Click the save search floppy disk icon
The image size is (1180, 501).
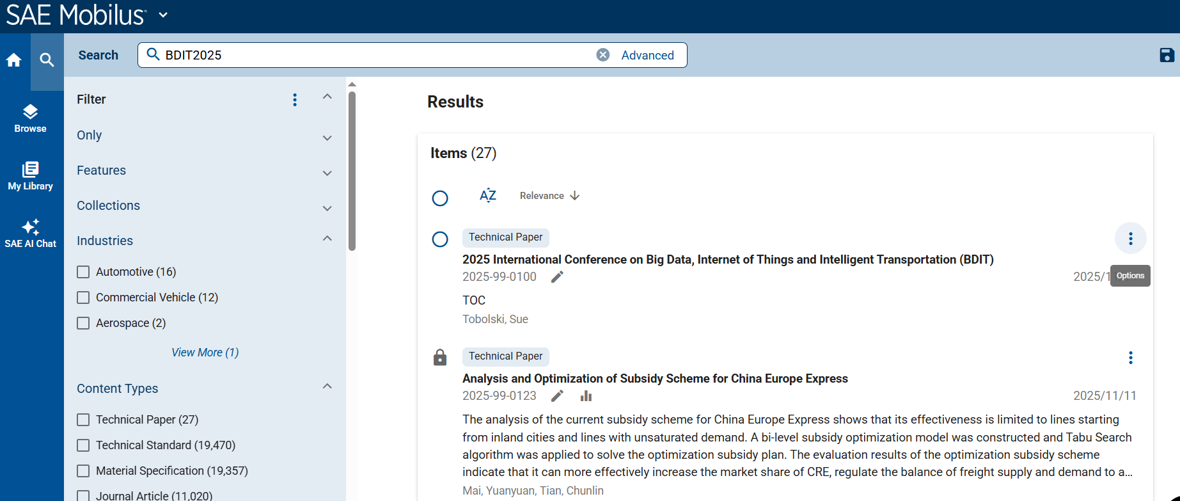[1167, 55]
